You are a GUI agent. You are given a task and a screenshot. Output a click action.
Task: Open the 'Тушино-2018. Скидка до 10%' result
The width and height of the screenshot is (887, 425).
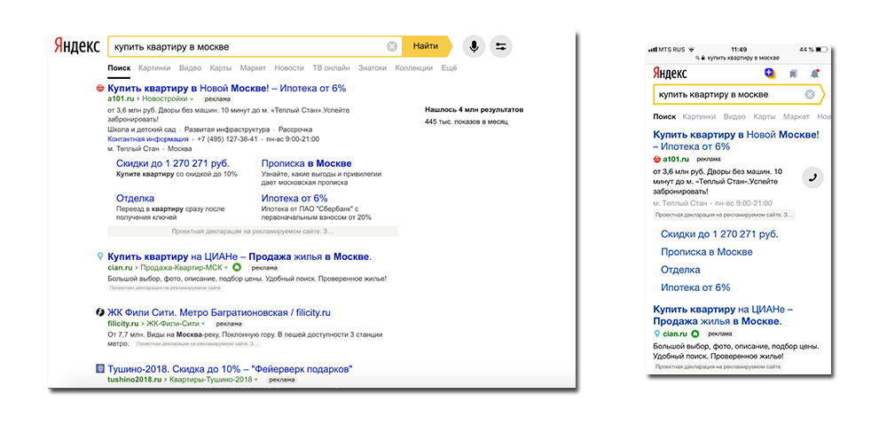(231, 369)
